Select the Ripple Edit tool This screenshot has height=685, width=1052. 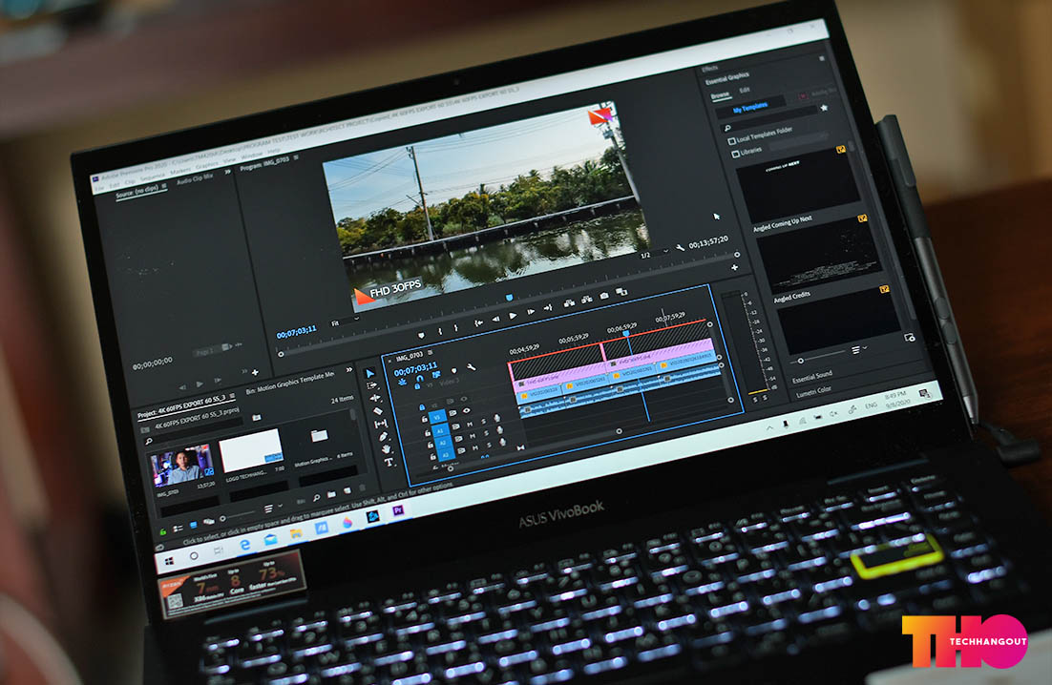pyautogui.click(x=375, y=398)
